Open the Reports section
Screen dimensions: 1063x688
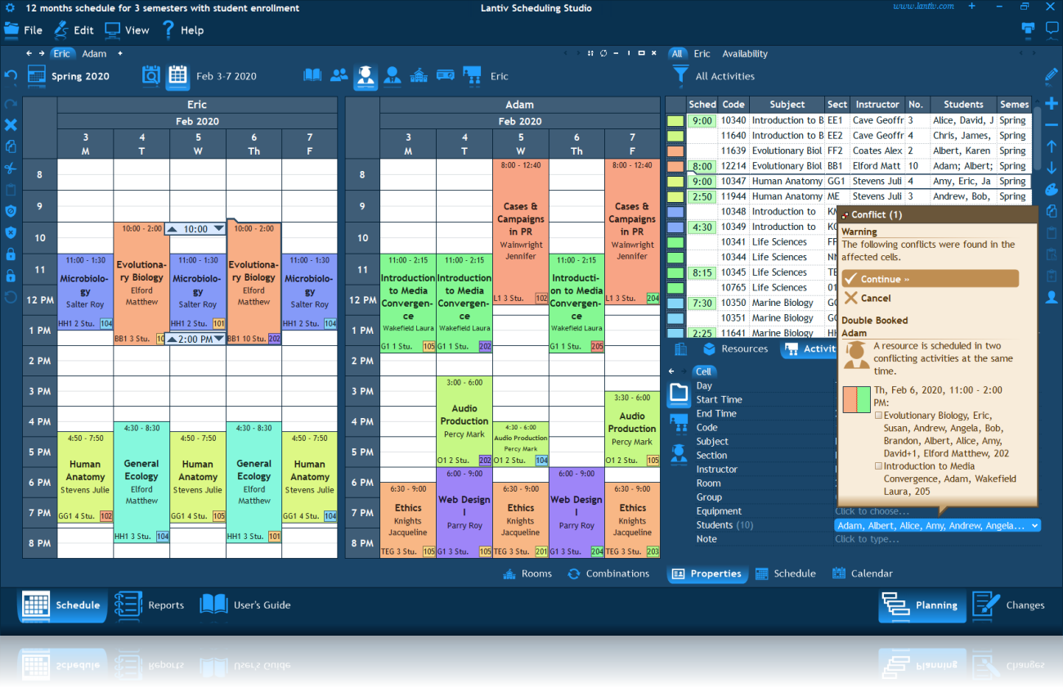click(x=150, y=605)
